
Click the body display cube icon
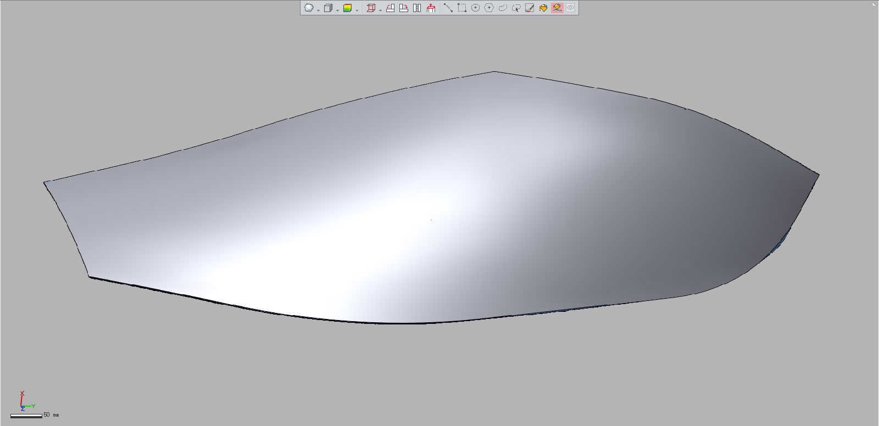pos(328,8)
